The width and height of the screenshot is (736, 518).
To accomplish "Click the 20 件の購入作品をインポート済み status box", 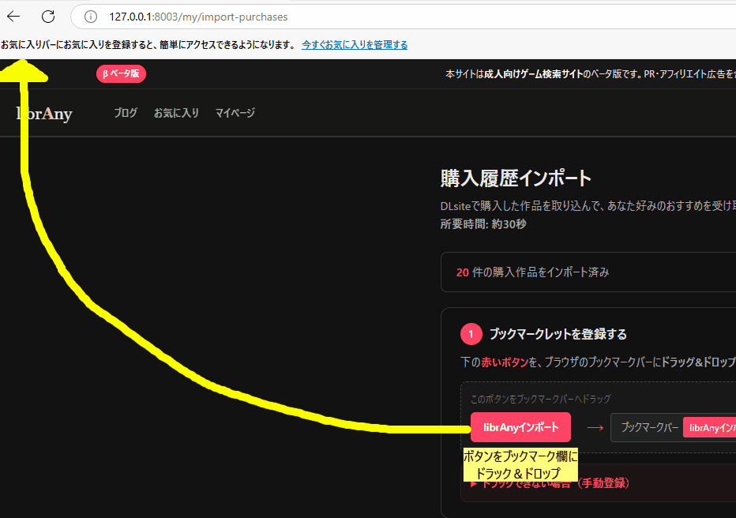I will tap(588, 272).
